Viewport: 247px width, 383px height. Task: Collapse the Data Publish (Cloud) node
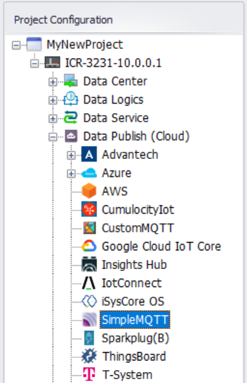(53, 136)
